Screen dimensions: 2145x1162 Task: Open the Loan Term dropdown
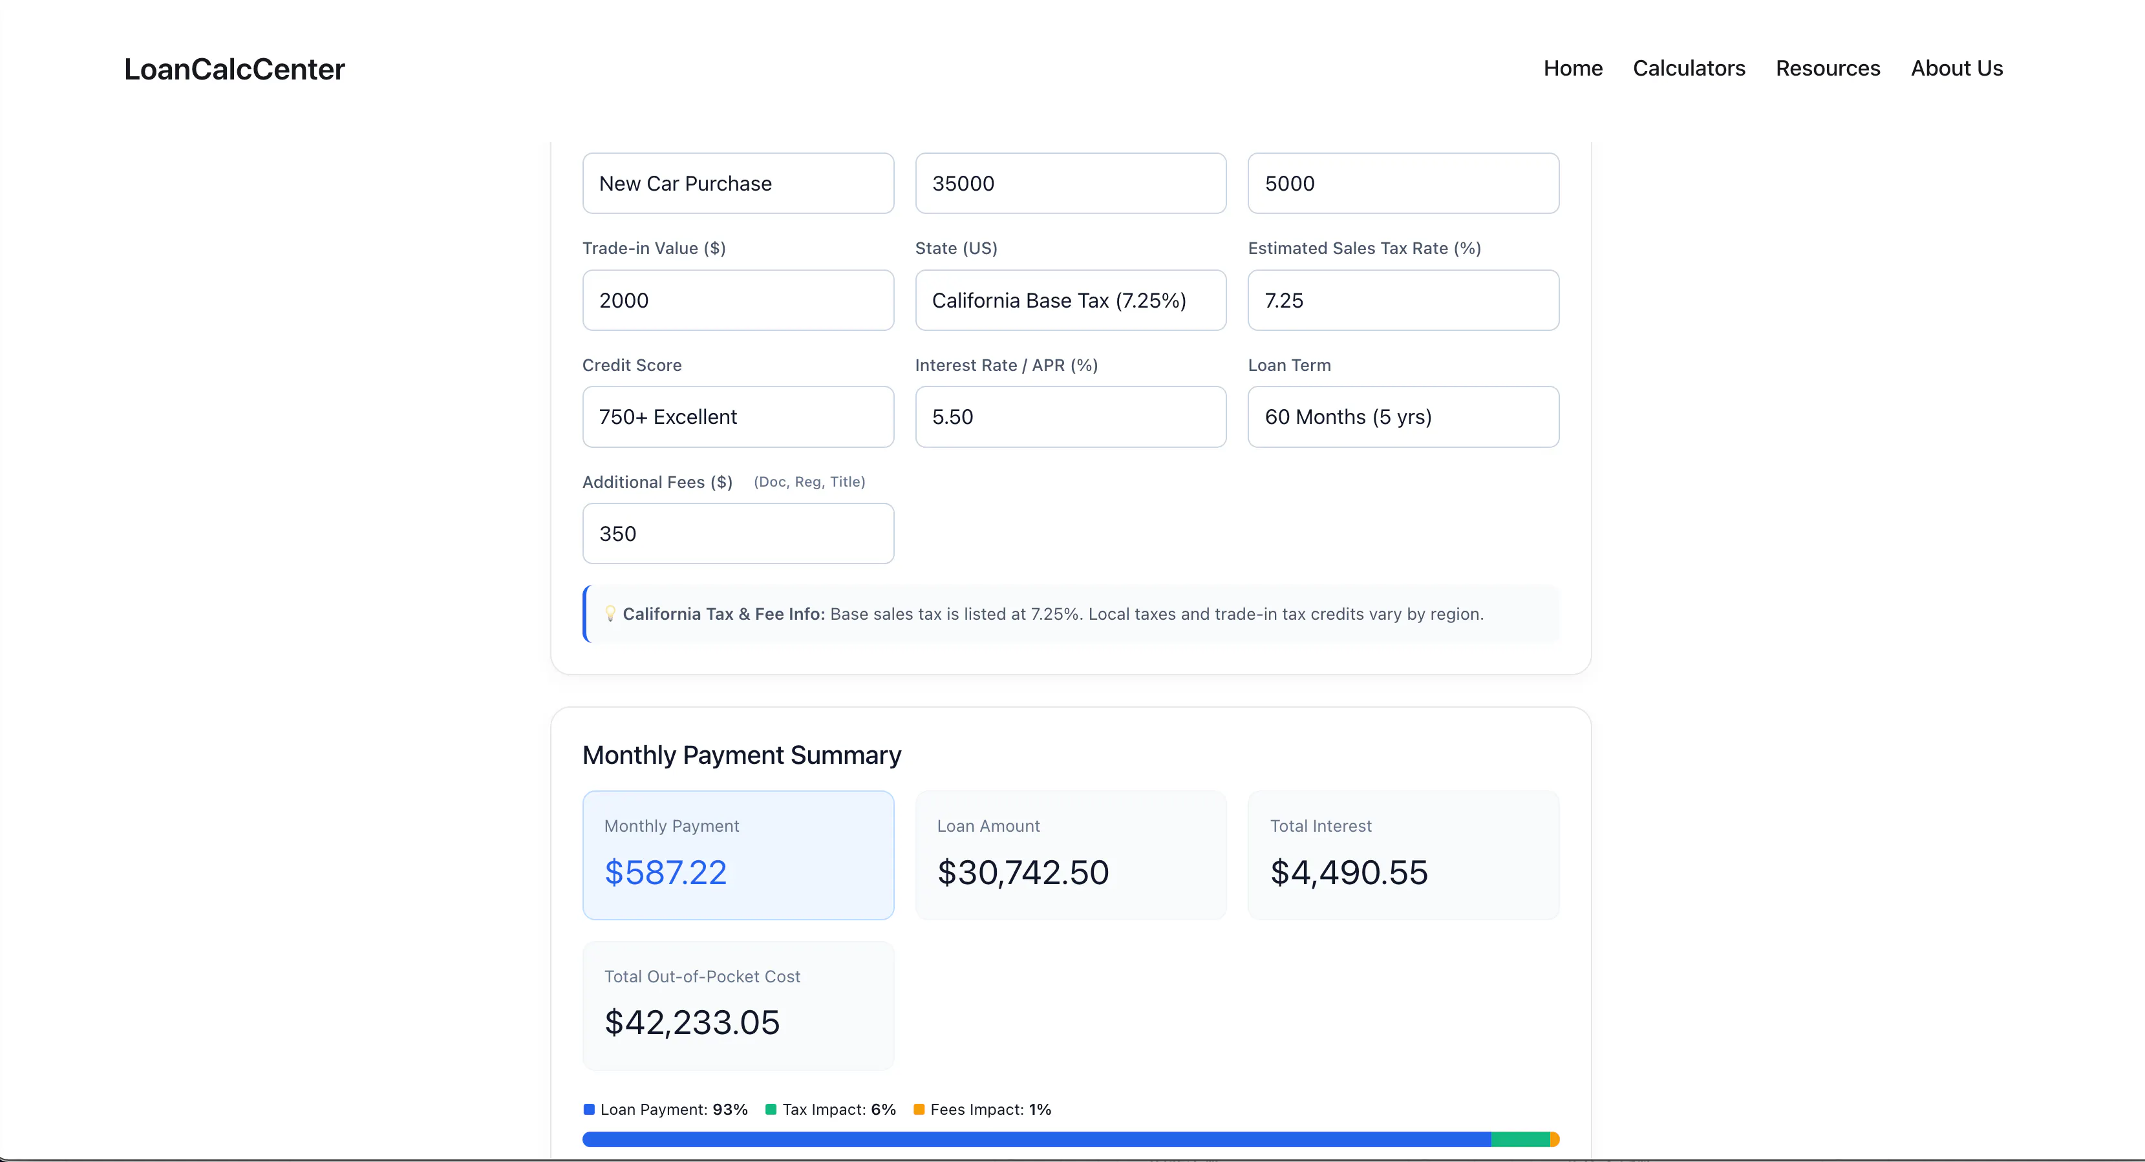point(1403,416)
